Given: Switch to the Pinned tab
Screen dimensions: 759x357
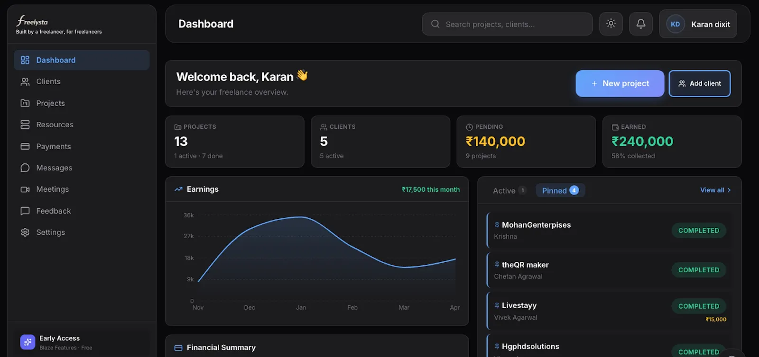Looking at the screenshot, I should pos(560,190).
